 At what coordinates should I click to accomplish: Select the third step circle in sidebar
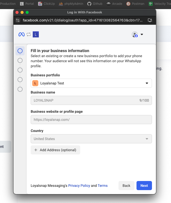tap(20, 70)
